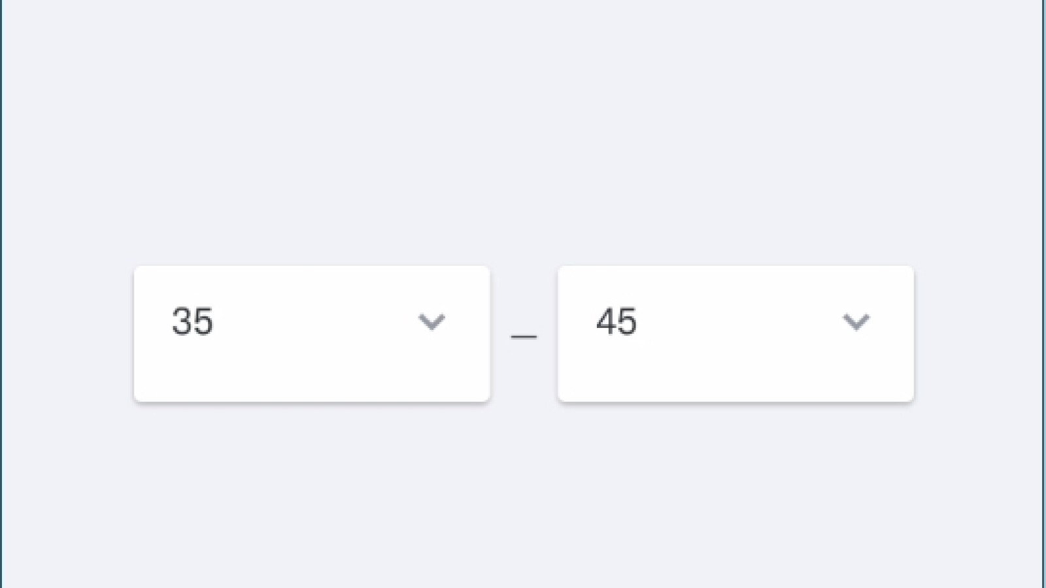Select the left range combo box
The width and height of the screenshot is (1046, 588).
[x=312, y=333]
